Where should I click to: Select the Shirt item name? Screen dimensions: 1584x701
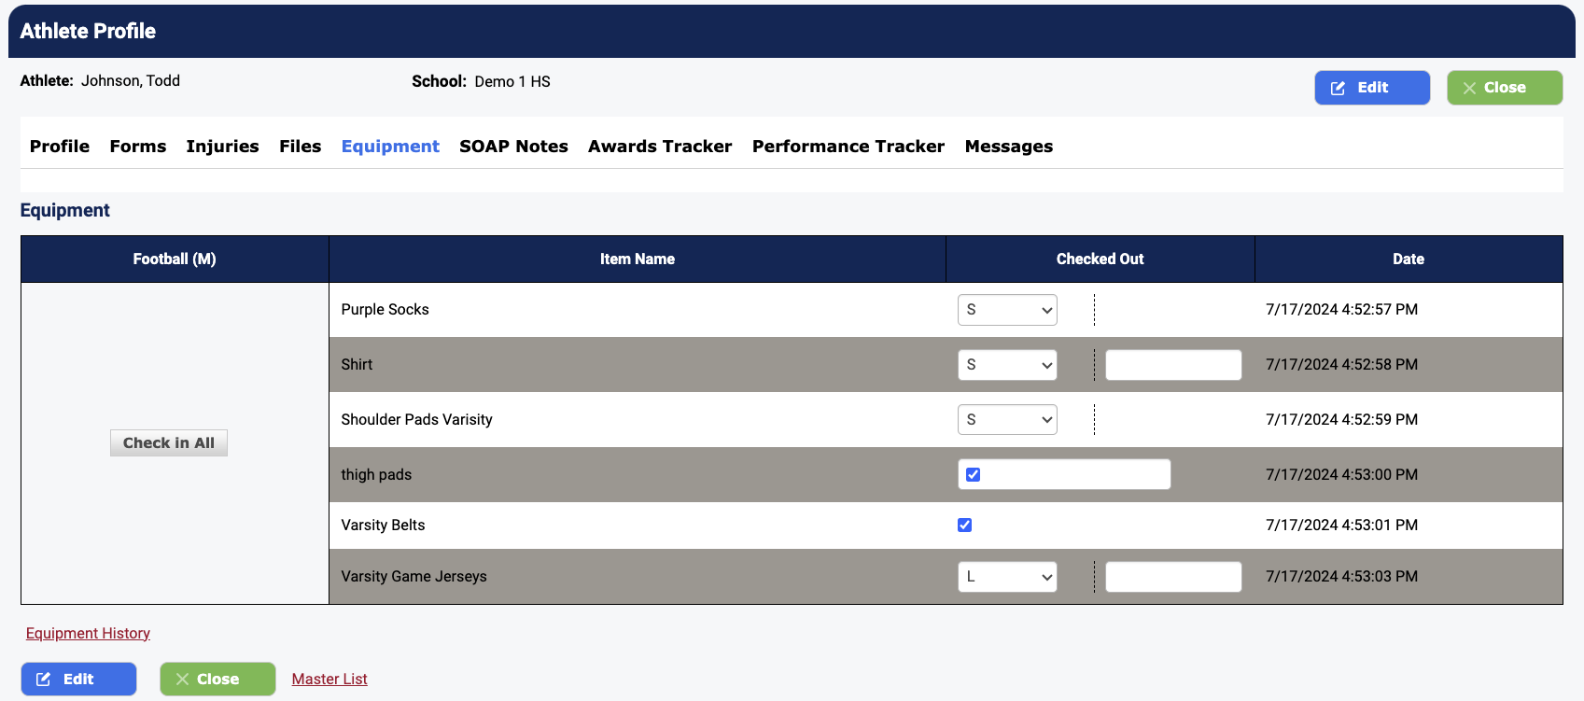click(357, 365)
